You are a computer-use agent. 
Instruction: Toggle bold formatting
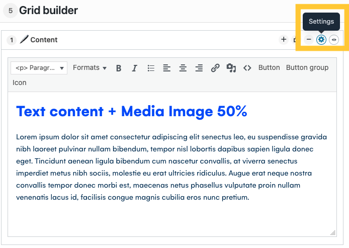coord(119,68)
